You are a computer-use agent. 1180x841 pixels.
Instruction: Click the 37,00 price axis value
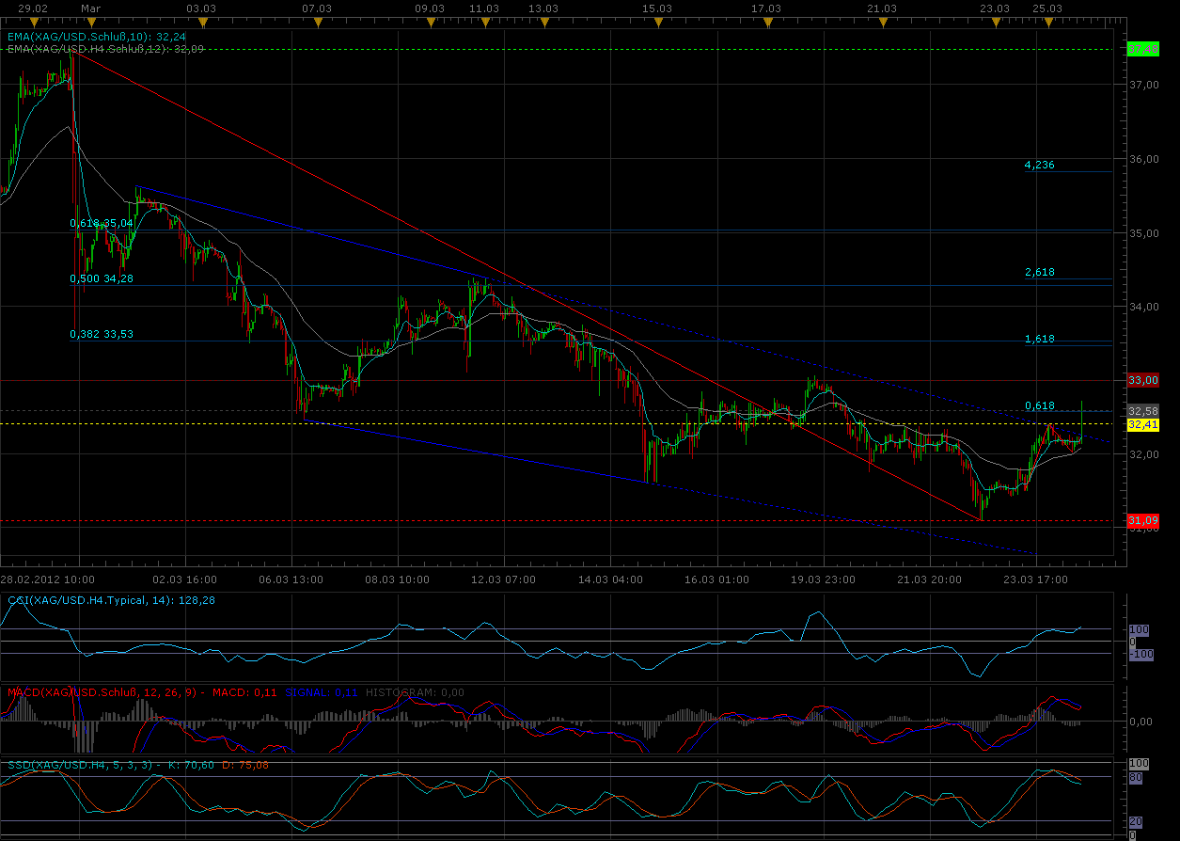pyautogui.click(x=1144, y=86)
